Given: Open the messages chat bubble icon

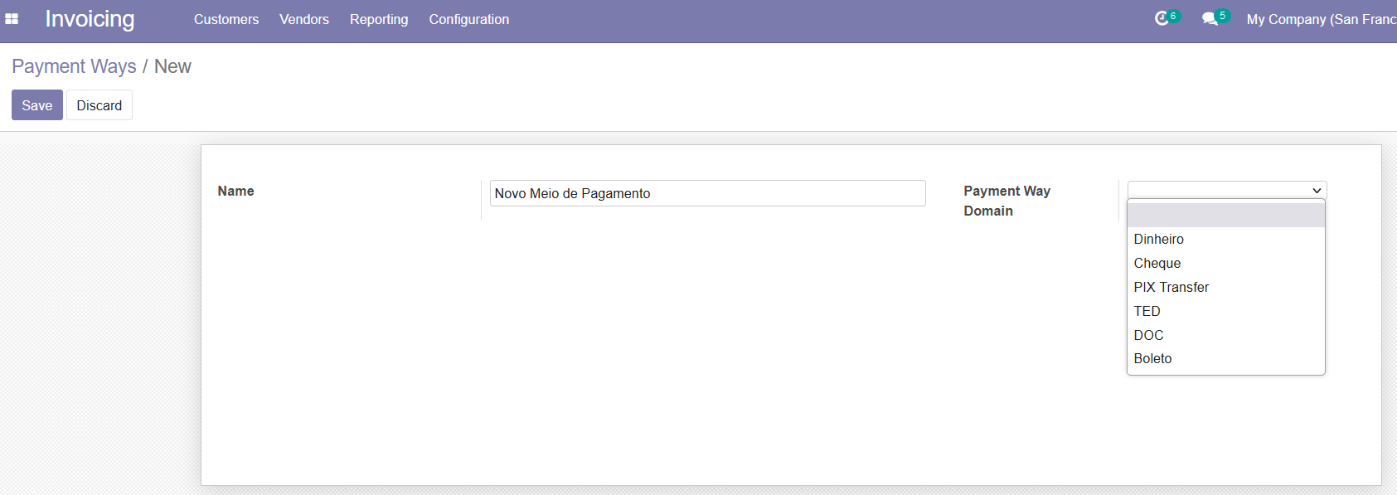Looking at the screenshot, I should point(1210,18).
